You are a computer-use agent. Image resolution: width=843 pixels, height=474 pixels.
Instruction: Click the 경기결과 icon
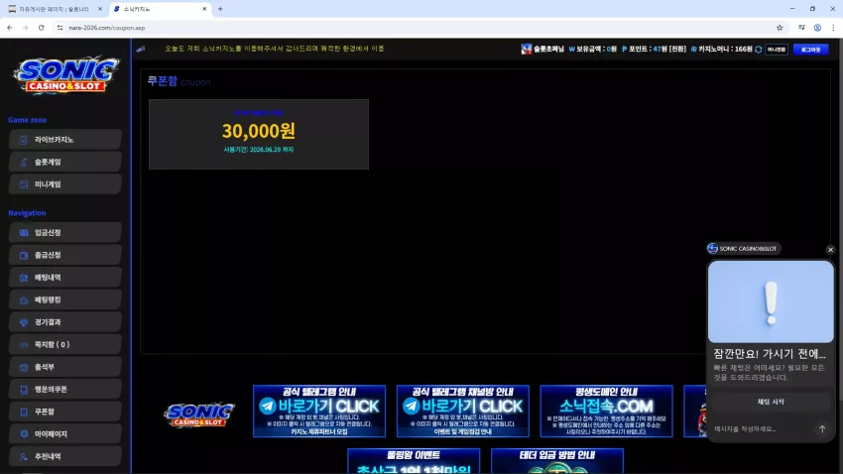coord(24,322)
